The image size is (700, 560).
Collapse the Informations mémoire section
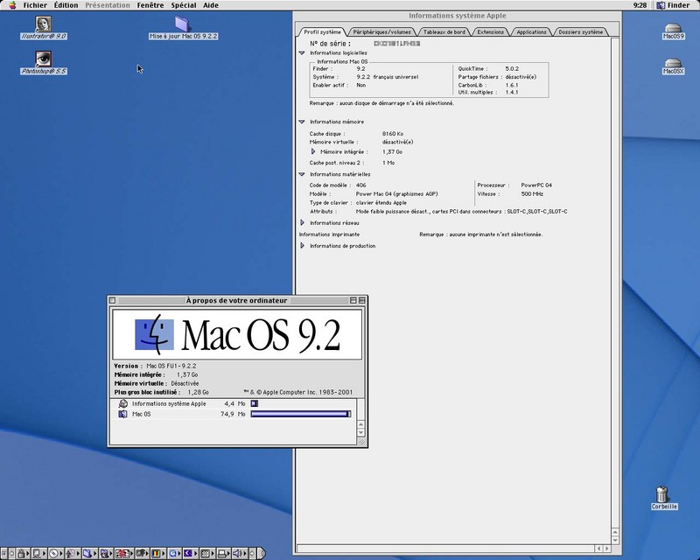302,122
